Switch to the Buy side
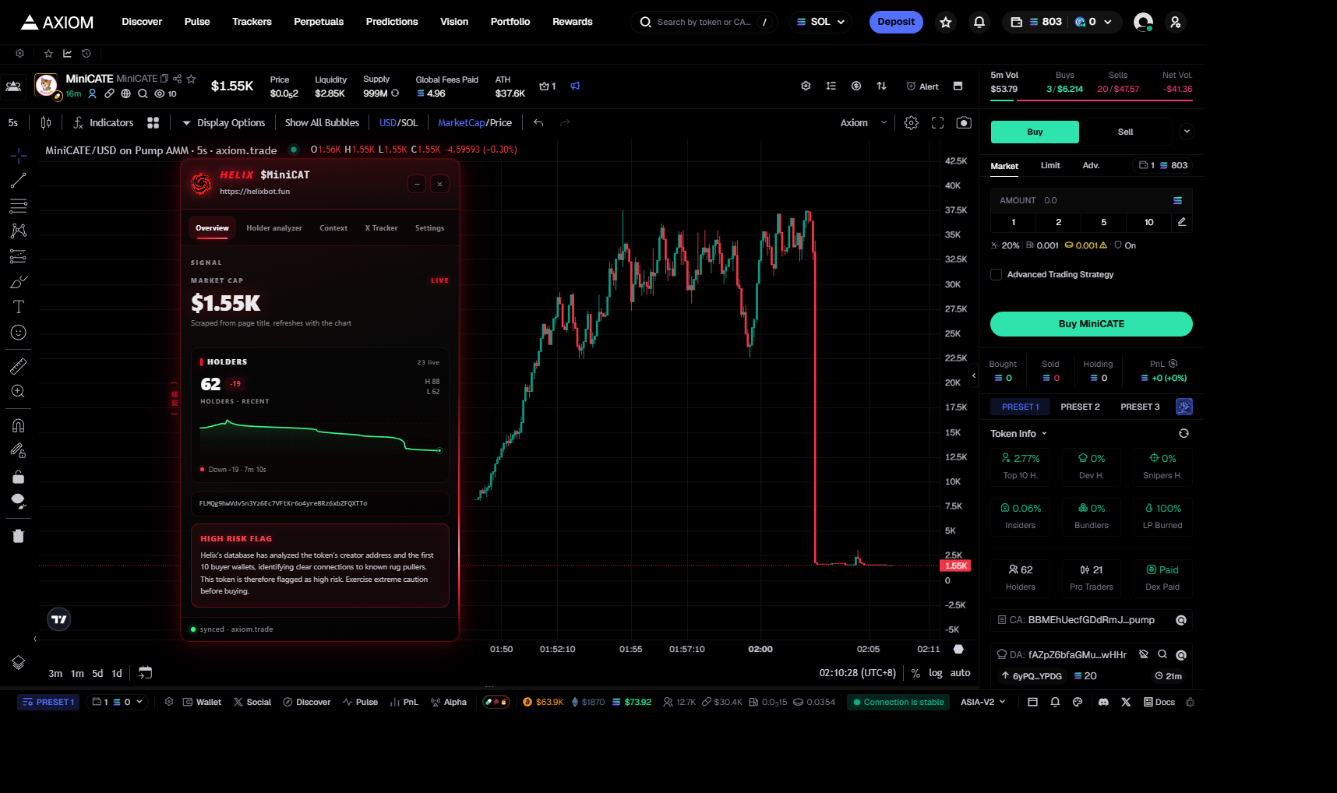 (x=1035, y=132)
